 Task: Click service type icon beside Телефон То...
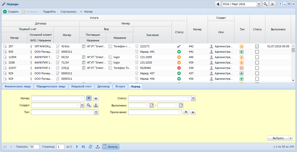pos(110,68)
